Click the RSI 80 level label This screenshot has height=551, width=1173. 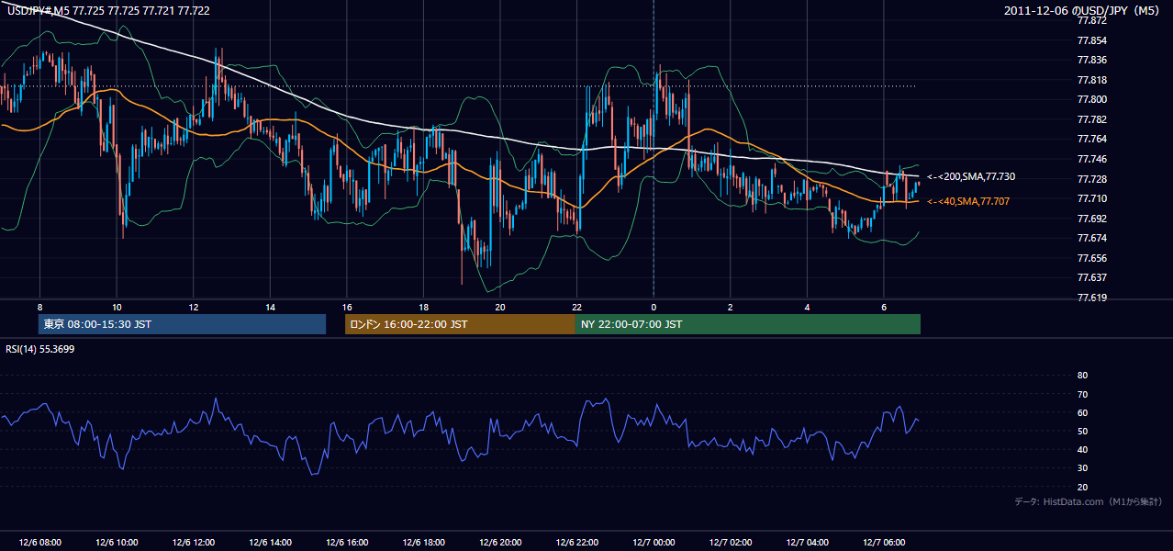pyautogui.click(x=1082, y=376)
